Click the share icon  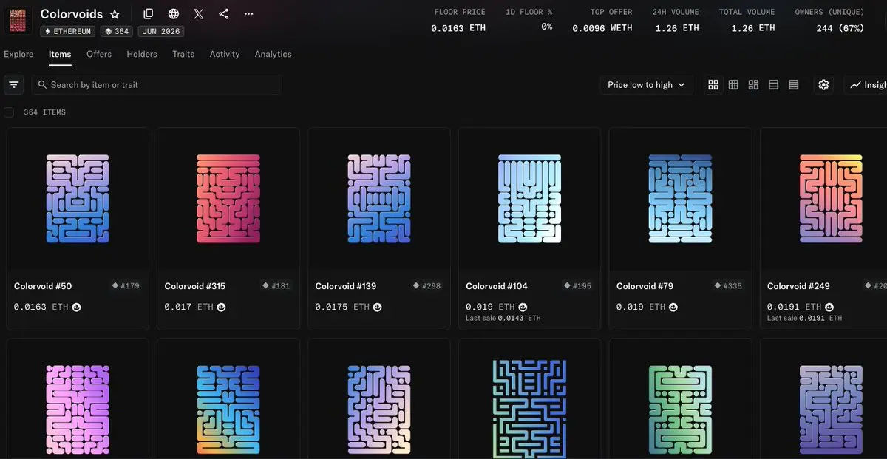click(x=224, y=14)
